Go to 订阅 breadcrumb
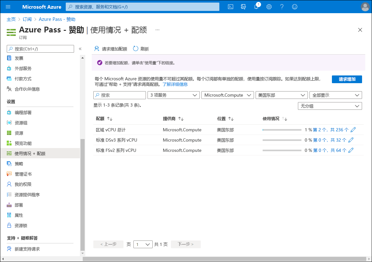The height and width of the screenshot is (262, 372). point(27,19)
